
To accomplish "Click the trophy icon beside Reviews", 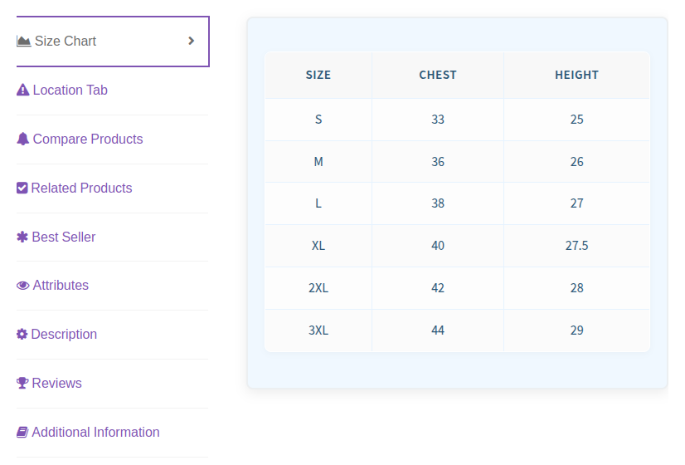I will click(x=22, y=383).
